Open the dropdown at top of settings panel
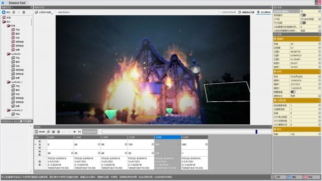The width and height of the screenshot is (322, 181). pos(310,11)
